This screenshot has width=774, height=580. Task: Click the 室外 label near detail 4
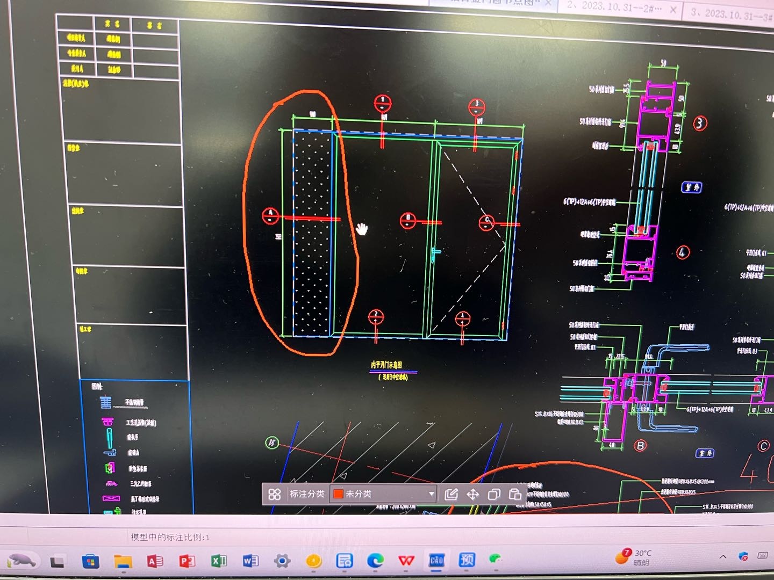click(692, 187)
